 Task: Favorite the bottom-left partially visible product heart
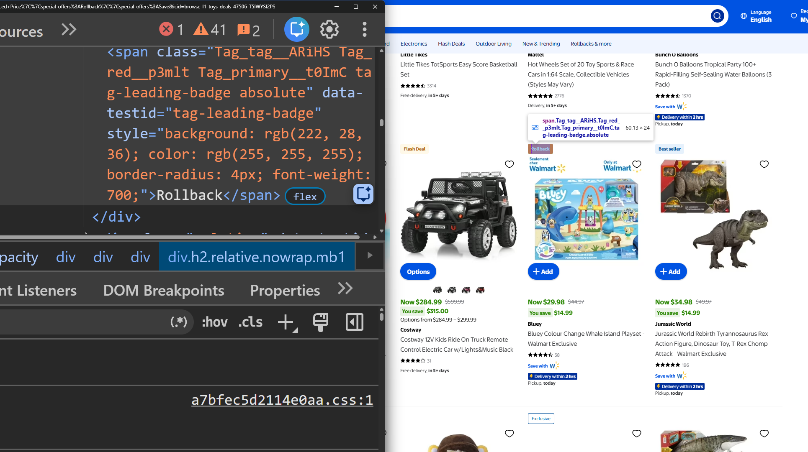point(509,434)
